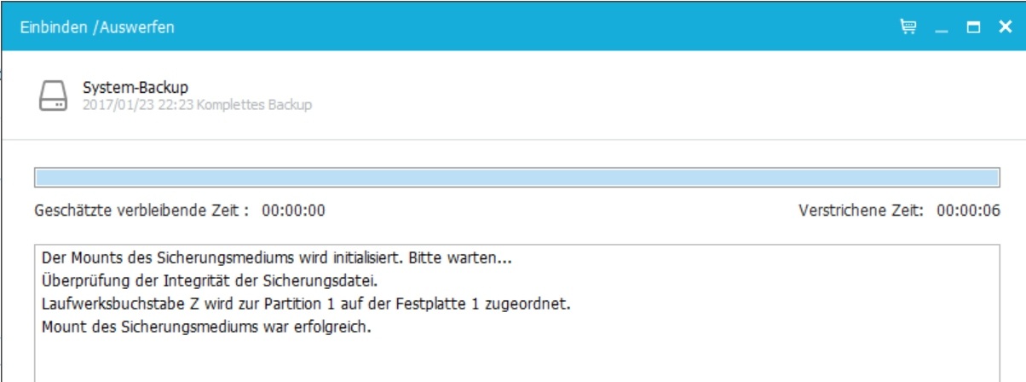Click the hard drive icon beside System-Backup
The image size is (1026, 382).
pos(54,96)
